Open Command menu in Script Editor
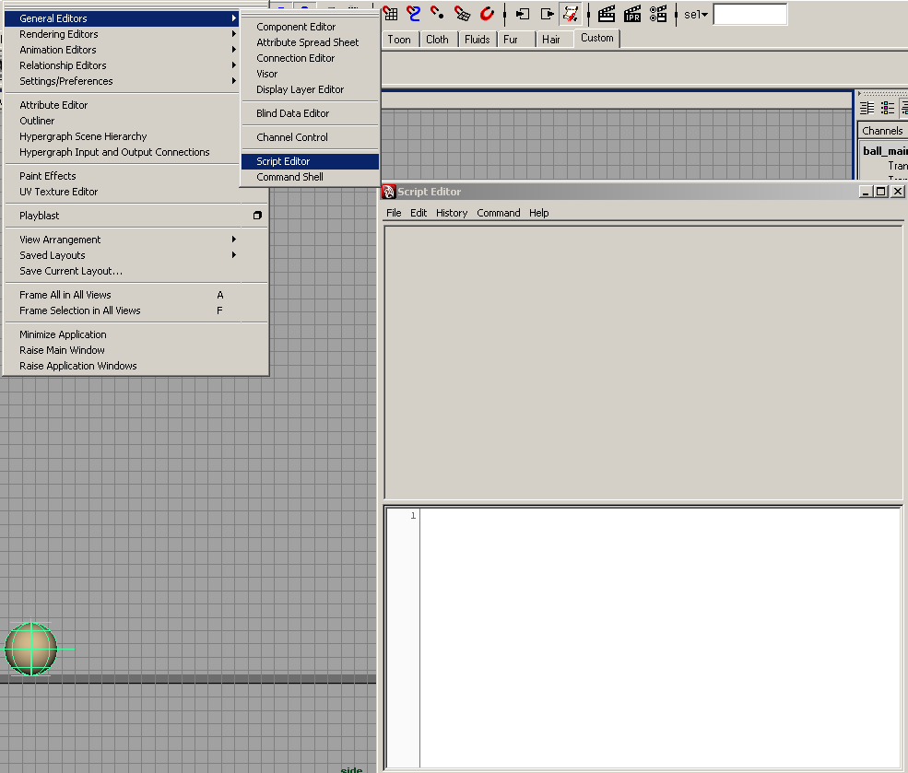The width and height of the screenshot is (908, 773). click(499, 213)
